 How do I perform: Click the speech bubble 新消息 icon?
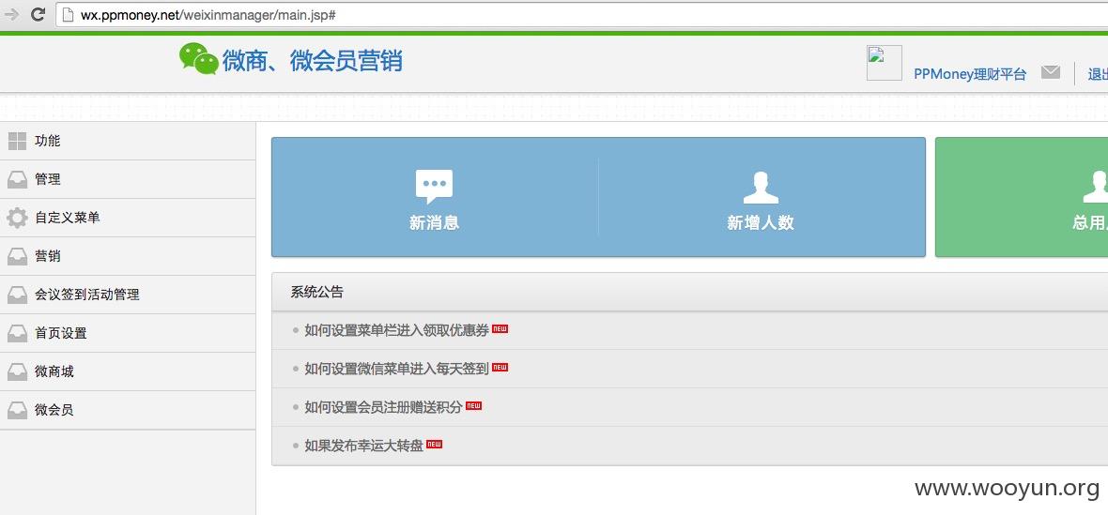[x=434, y=187]
